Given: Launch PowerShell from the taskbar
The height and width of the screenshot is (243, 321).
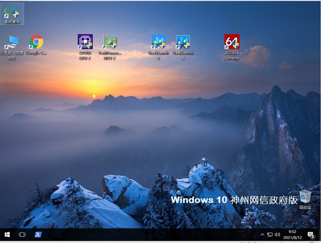Looking at the screenshot, I should point(38,234).
